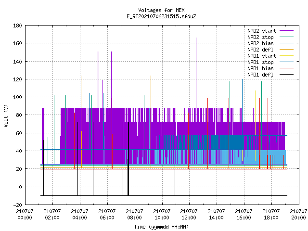Select the NPD2 start legend label

262,31
